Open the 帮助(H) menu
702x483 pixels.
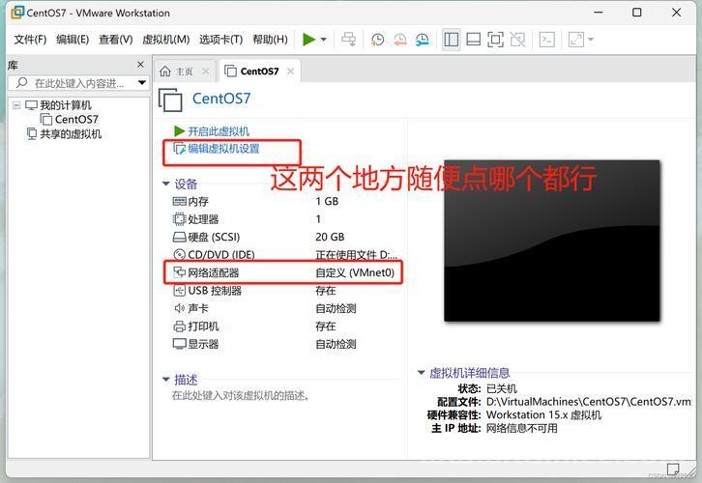tap(271, 40)
